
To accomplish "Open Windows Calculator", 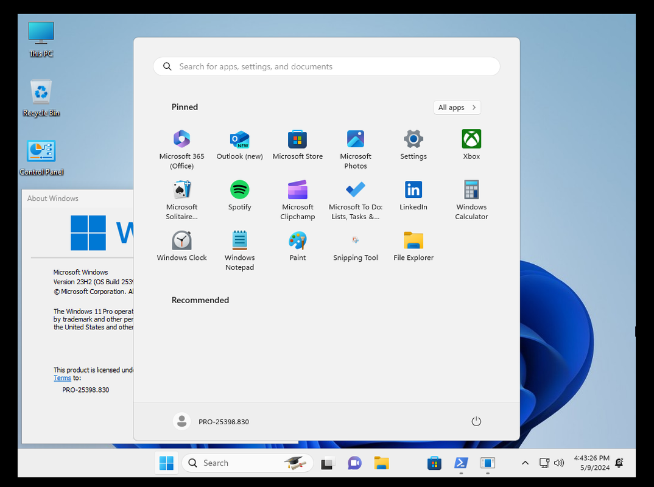I will point(471,200).
